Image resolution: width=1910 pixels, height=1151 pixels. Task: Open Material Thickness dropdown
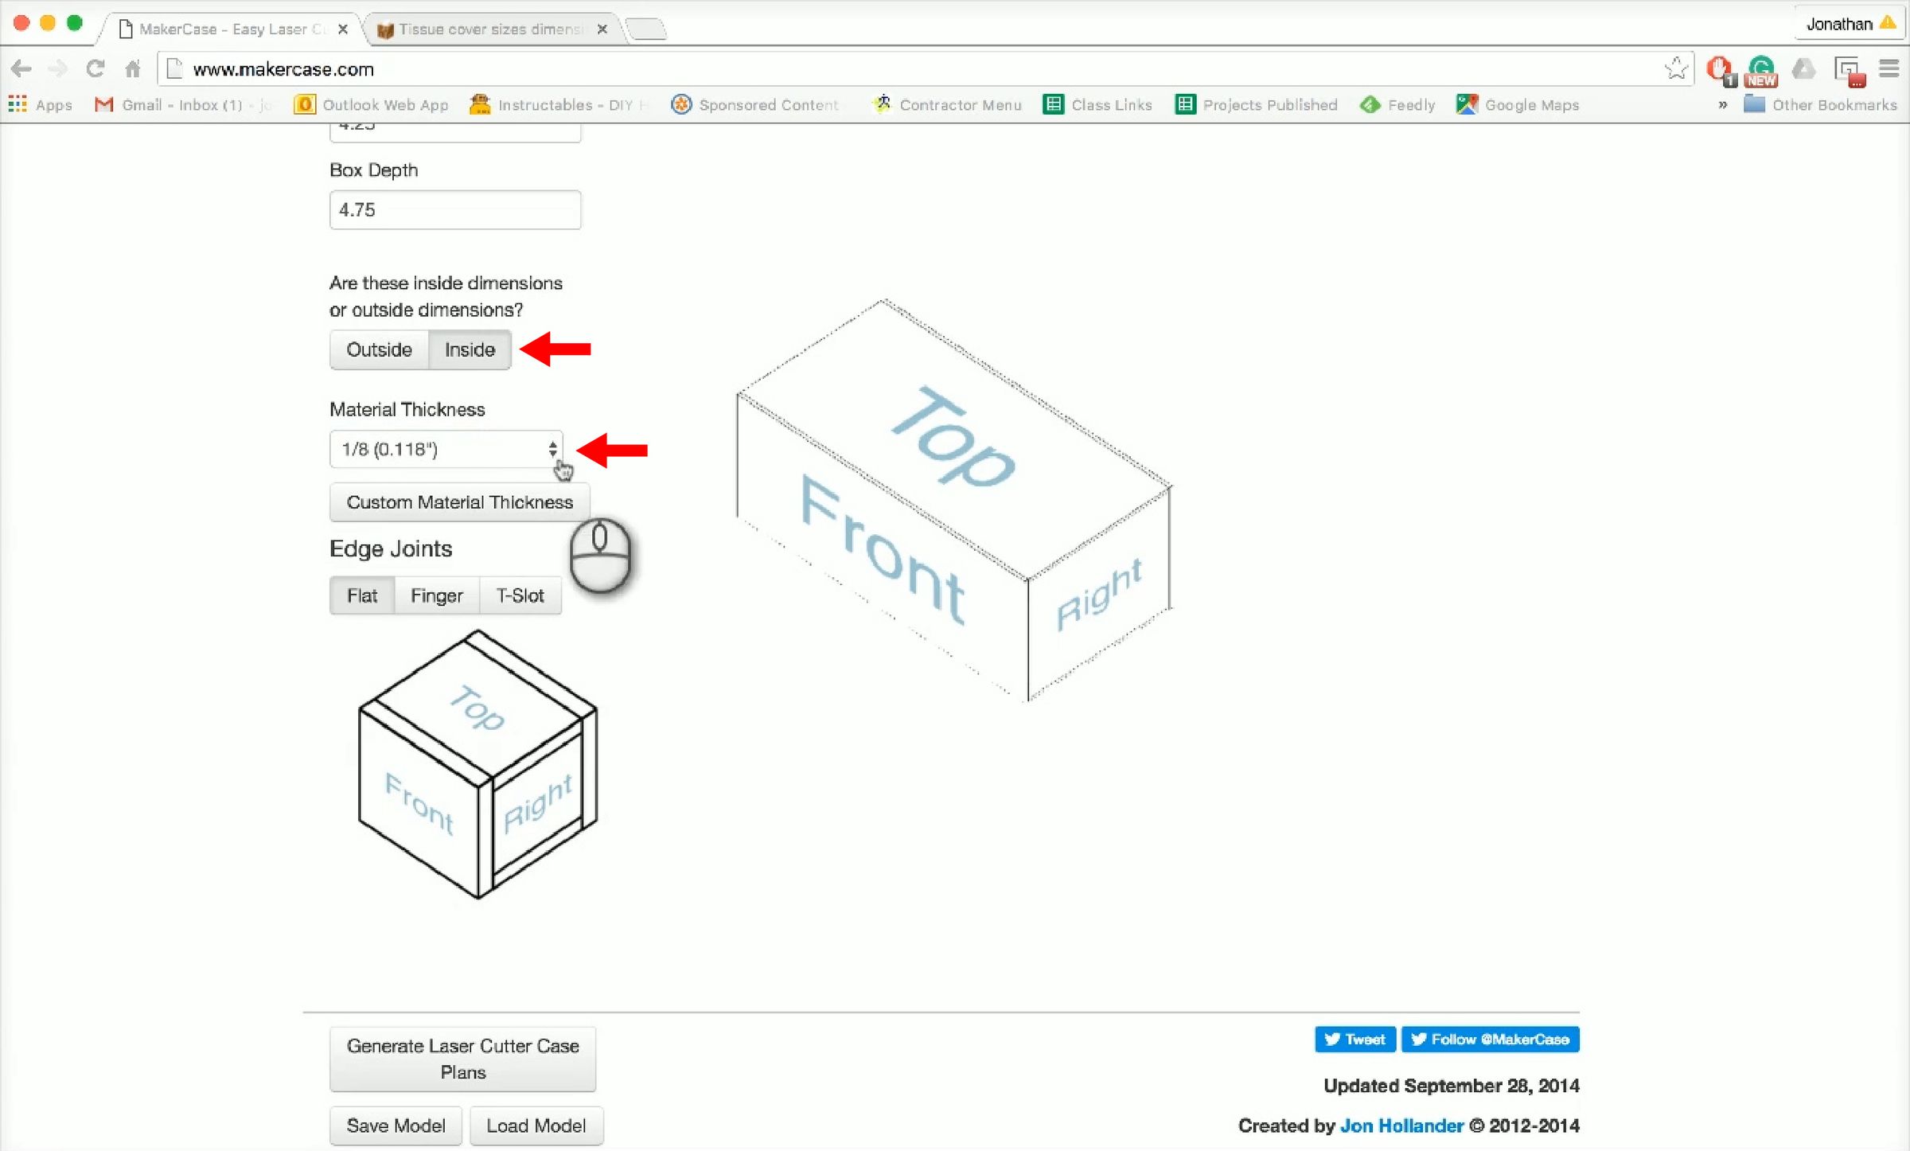[446, 450]
